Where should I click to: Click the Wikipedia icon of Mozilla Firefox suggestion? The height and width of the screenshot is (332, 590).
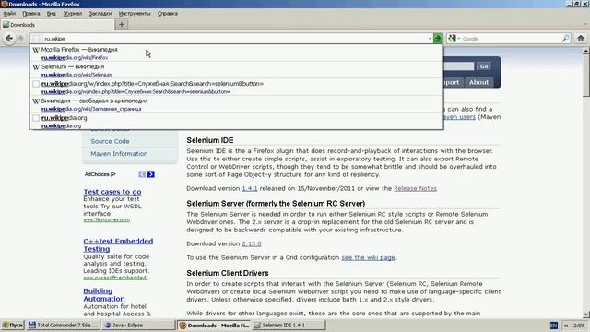click(36, 50)
